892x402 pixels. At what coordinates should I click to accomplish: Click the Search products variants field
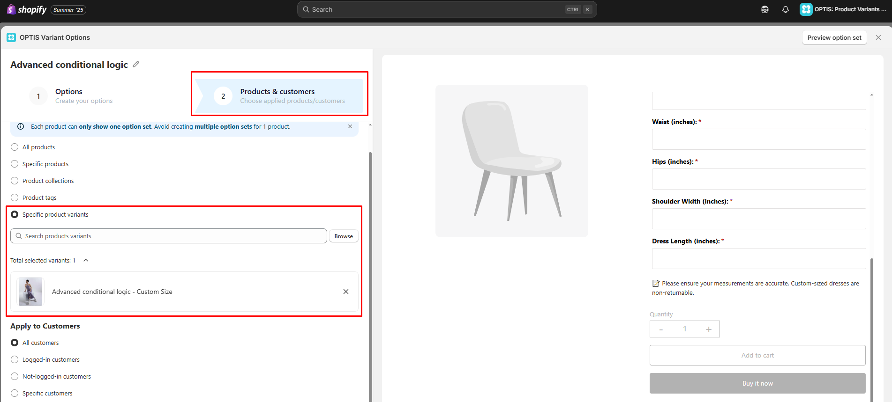pos(169,236)
